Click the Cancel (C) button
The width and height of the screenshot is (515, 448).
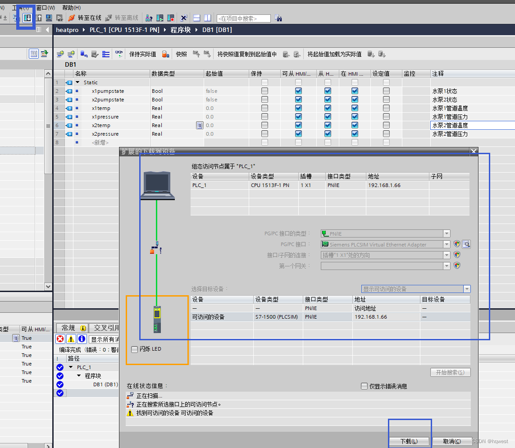click(452, 441)
